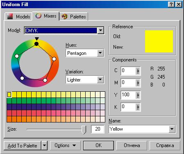184x154 pixels.
Task: Click the Add To Palette button
Action: [23, 145]
